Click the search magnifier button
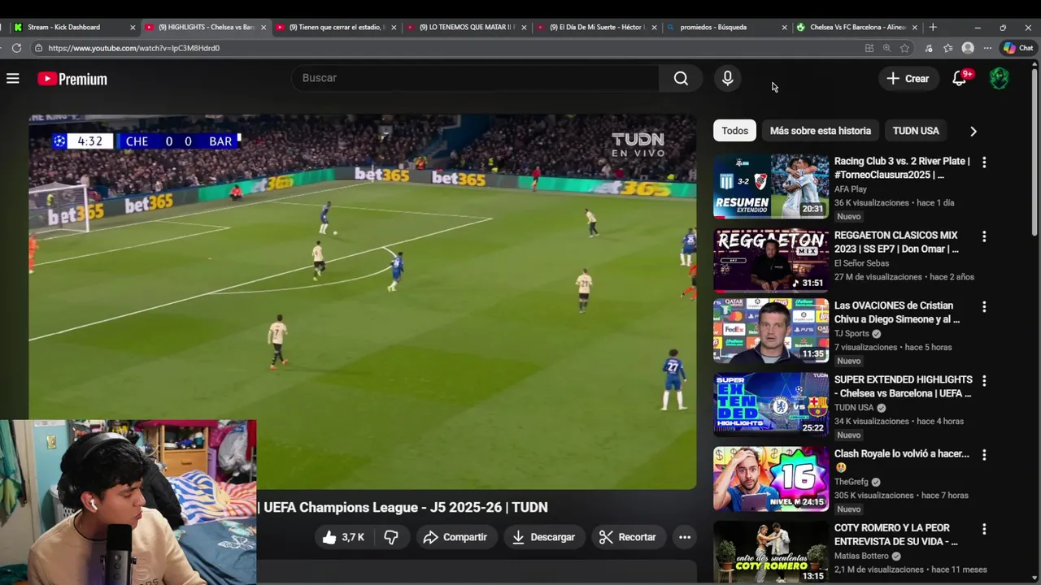1041x585 pixels. point(681,78)
